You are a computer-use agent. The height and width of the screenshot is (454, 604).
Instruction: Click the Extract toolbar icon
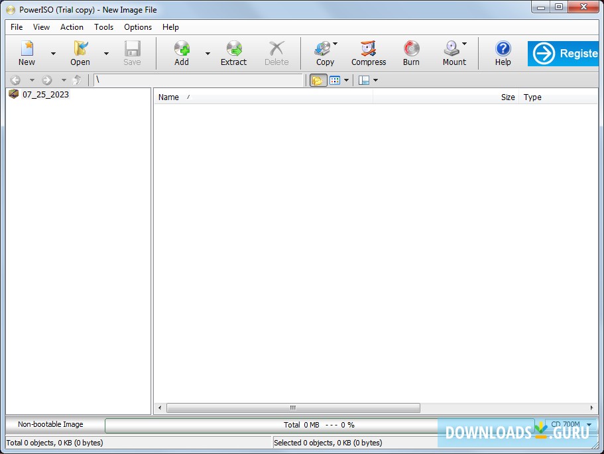(x=234, y=53)
